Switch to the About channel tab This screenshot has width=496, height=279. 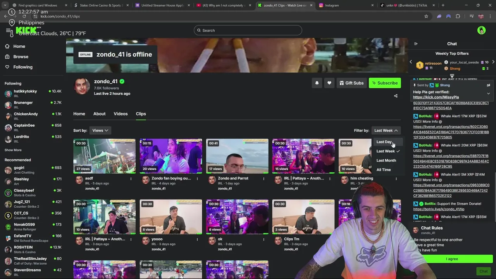[x=99, y=114]
